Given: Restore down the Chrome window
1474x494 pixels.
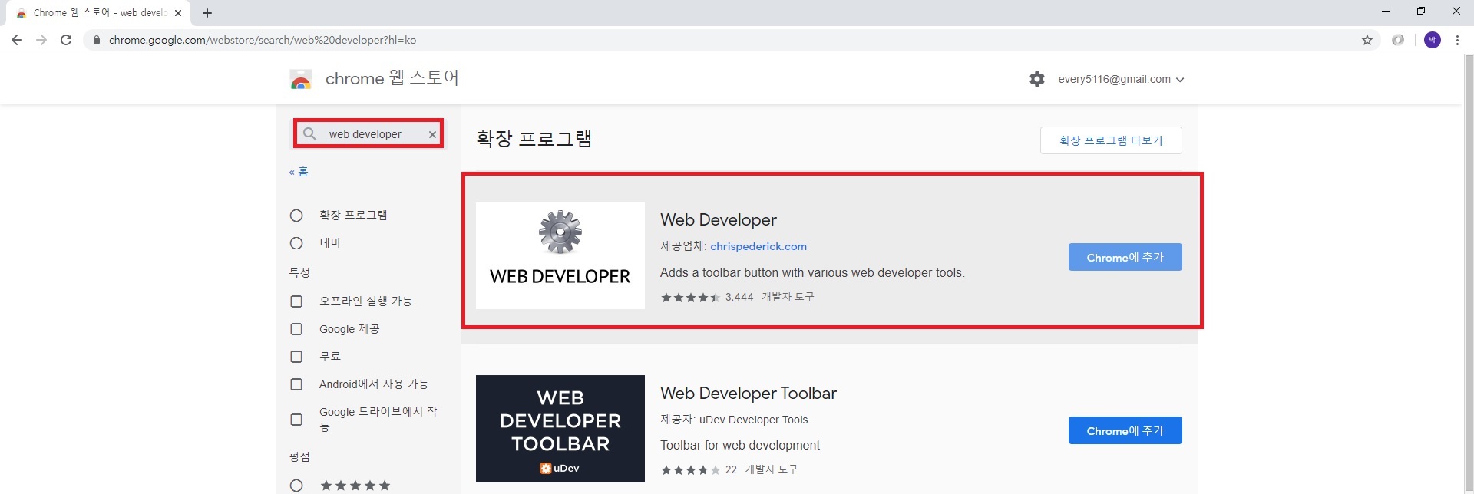Looking at the screenshot, I should (x=1421, y=12).
